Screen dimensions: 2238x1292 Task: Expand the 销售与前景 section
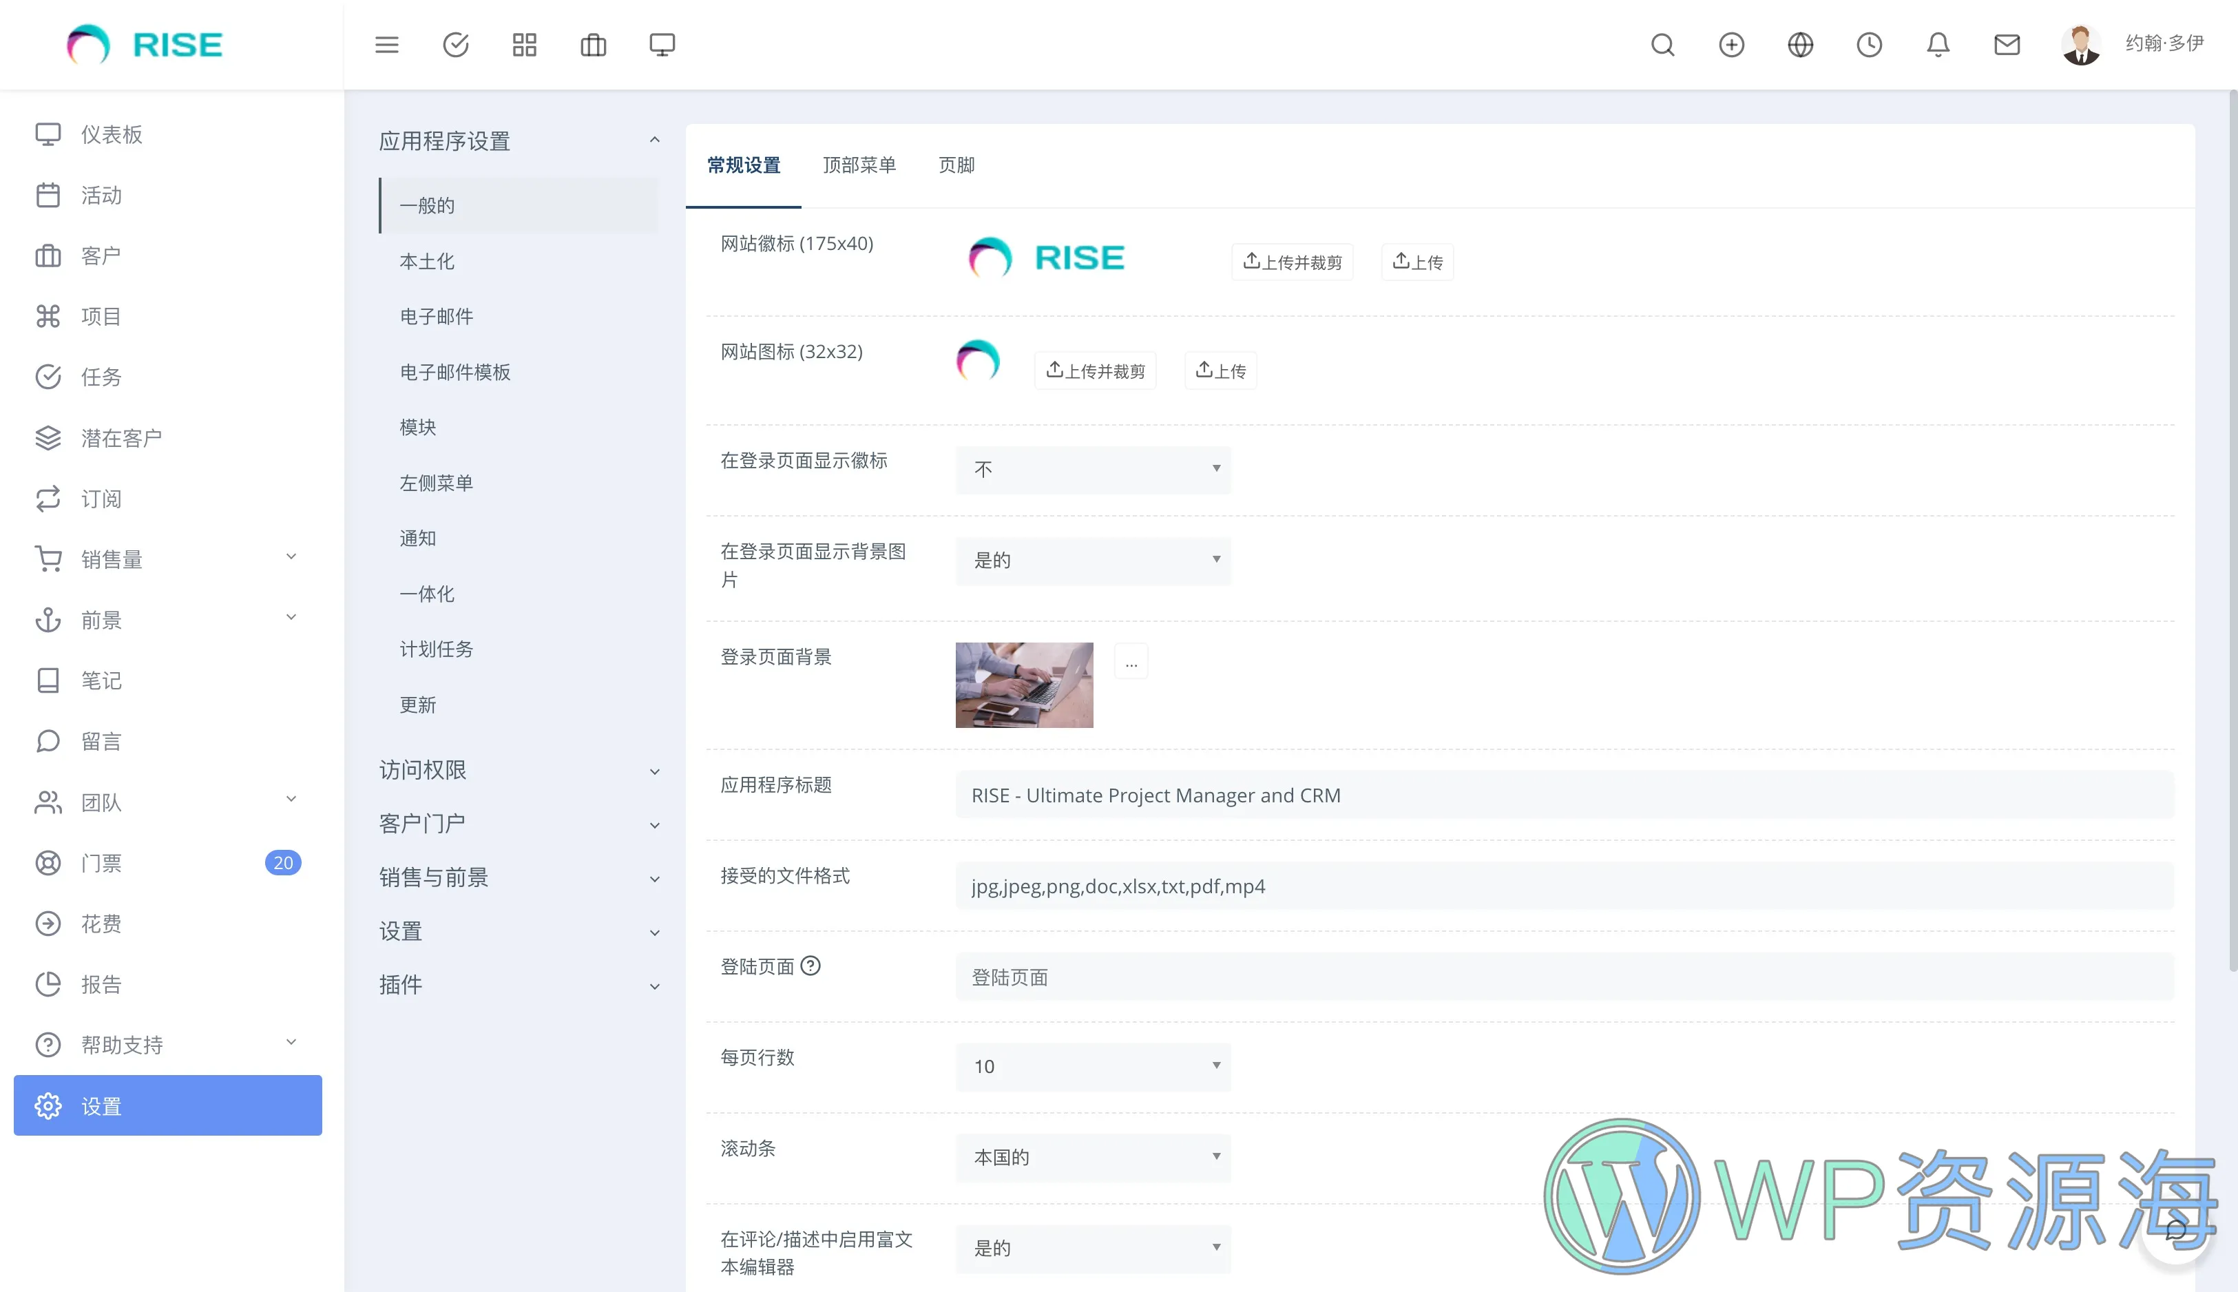tap(519, 877)
